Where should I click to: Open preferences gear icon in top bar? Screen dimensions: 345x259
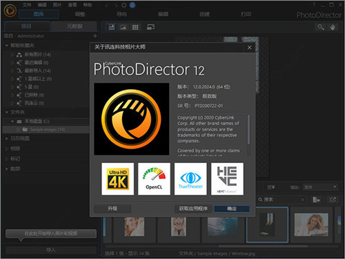click(124, 5)
